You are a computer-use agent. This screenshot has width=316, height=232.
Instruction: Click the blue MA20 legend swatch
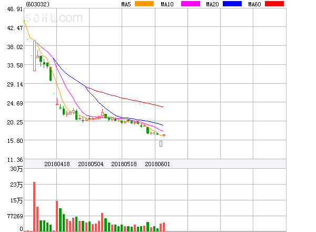[232, 4]
